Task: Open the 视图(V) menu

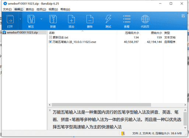Action: click(53, 9)
